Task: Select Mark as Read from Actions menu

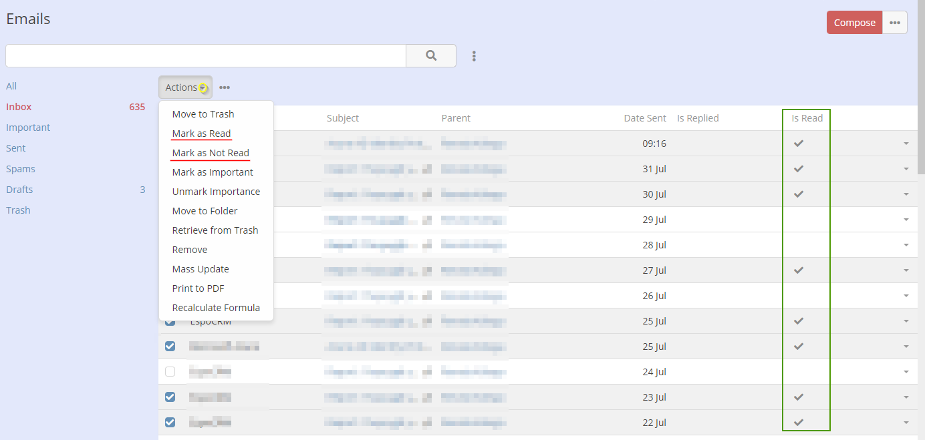Action: (x=201, y=134)
